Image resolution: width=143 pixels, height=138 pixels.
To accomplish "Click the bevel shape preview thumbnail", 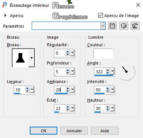I will [x=20, y=58].
